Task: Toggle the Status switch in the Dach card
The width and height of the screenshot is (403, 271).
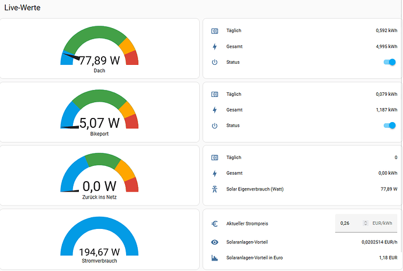Action: [388, 62]
